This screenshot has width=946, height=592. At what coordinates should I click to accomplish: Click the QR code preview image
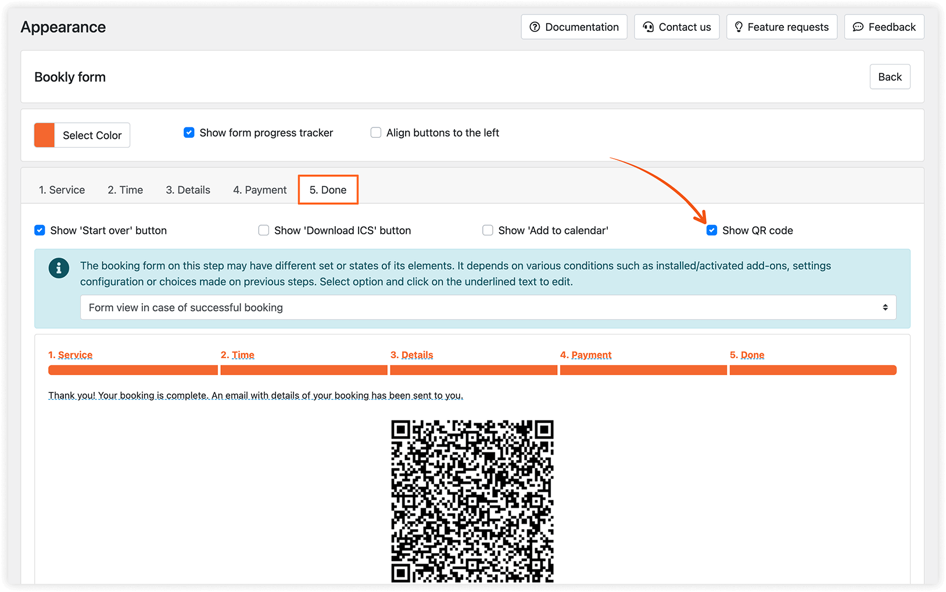pyautogui.click(x=472, y=501)
